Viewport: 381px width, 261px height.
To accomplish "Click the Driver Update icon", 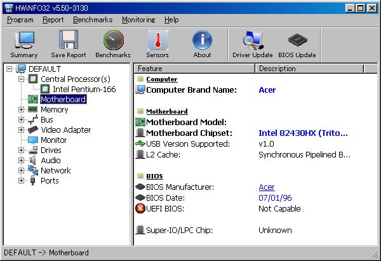I will [253, 40].
